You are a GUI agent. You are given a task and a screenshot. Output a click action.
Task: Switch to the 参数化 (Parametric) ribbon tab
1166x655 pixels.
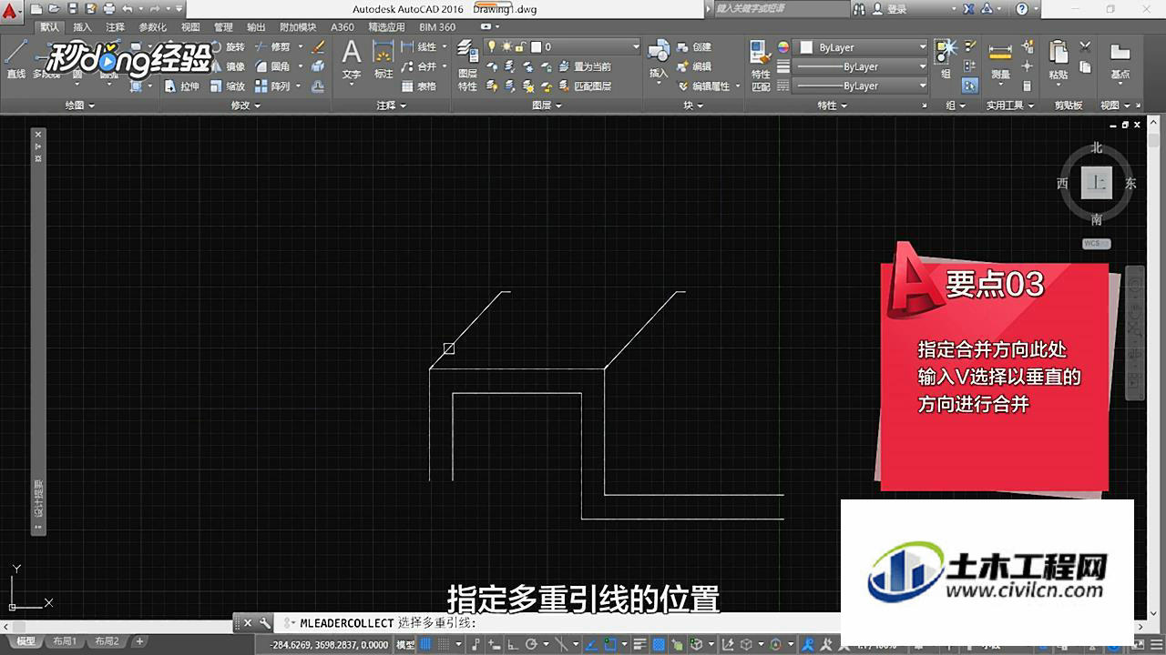coord(152,27)
